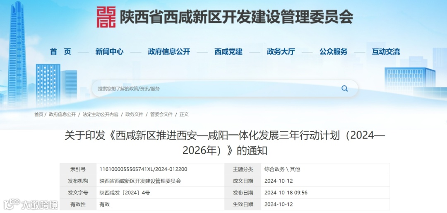Select the 公众服务 nav item
The width and height of the screenshot is (447, 213).
click(333, 52)
